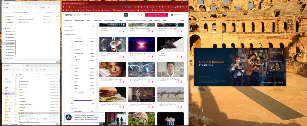Open Envato user account avatar icon
Screen dimensions: 307x126
pyautogui.click(x=172, y=15)
